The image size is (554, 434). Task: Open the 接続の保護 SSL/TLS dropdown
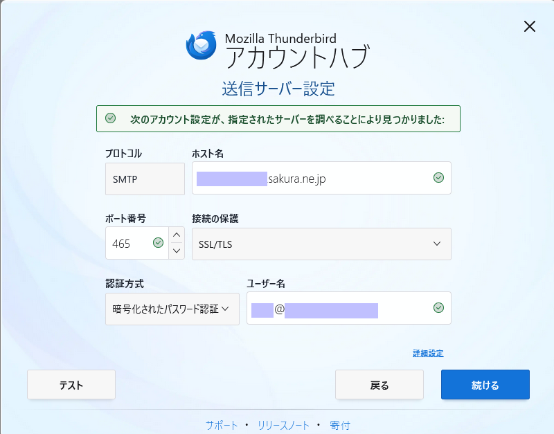(x=321, y=244)
